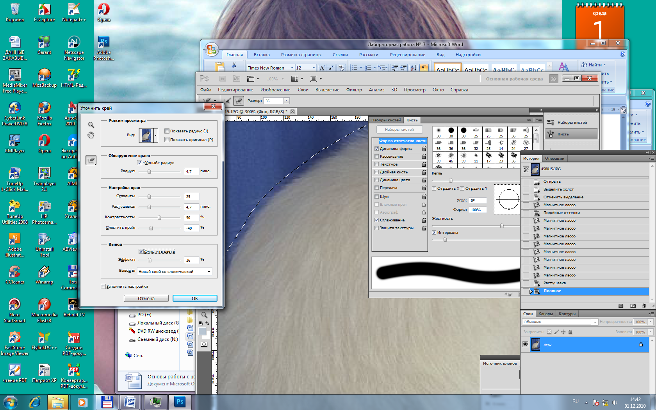This screenshot has width=656, height=410.
Task: Open the Word font name dropdown
Action: (x=292, y=68)
